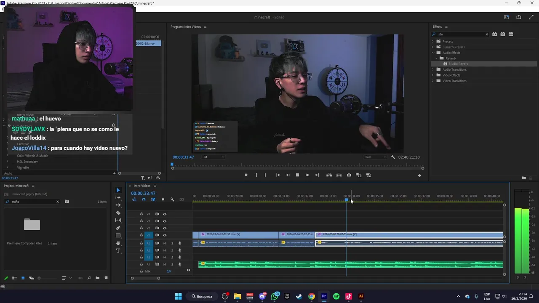Screen dimensions: 539x303
Task: Choose the Type tool
Action: (x=118, y=251)
